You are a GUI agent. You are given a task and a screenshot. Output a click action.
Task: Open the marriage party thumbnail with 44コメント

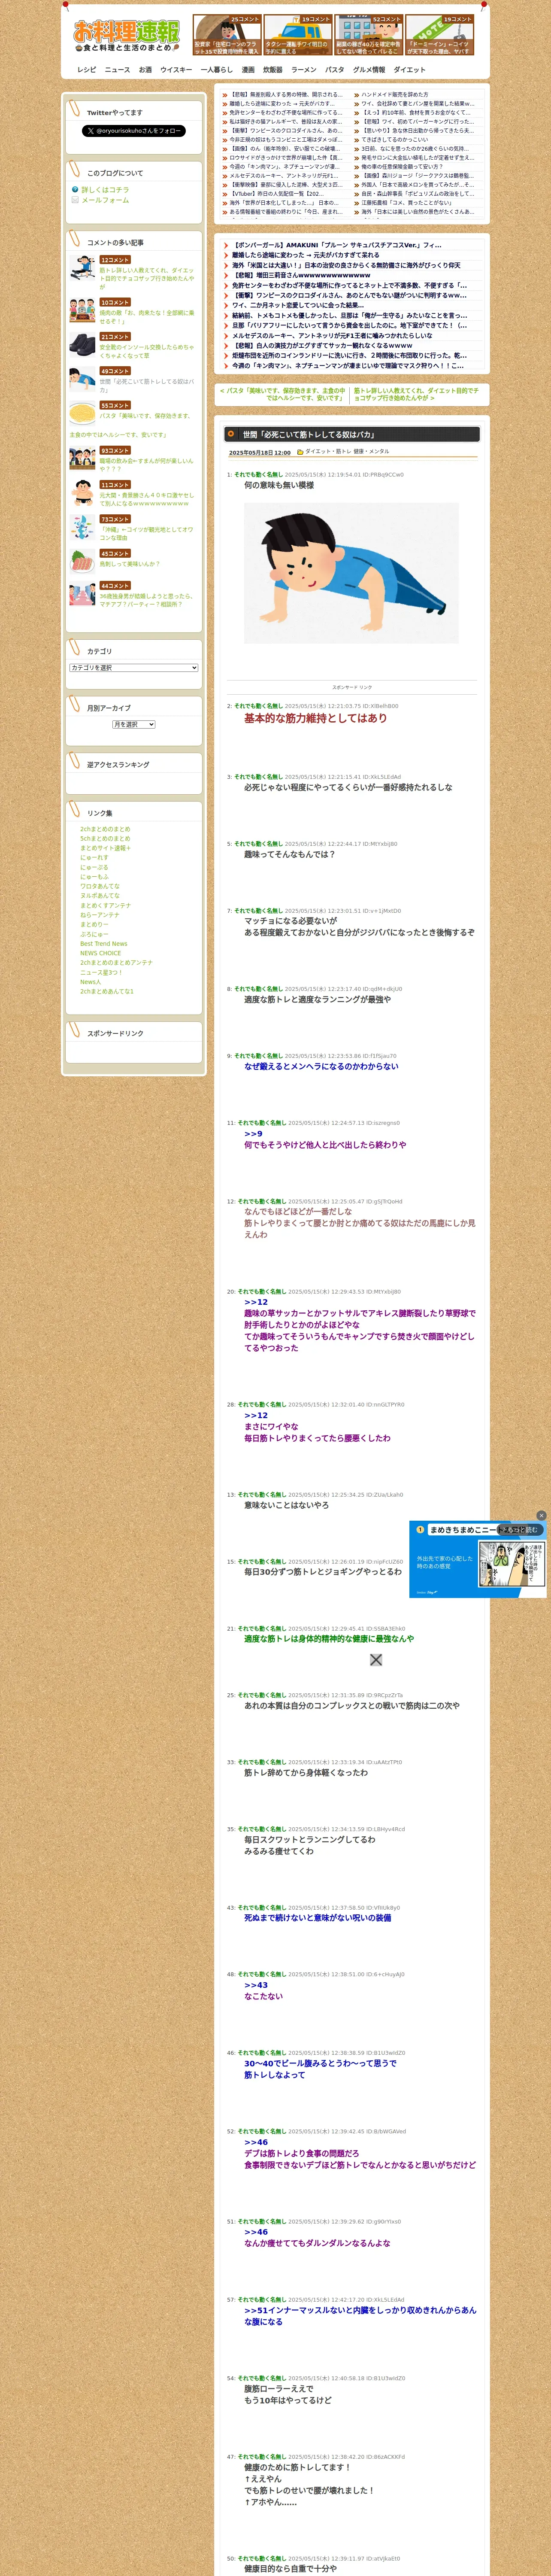click(83, 594)
